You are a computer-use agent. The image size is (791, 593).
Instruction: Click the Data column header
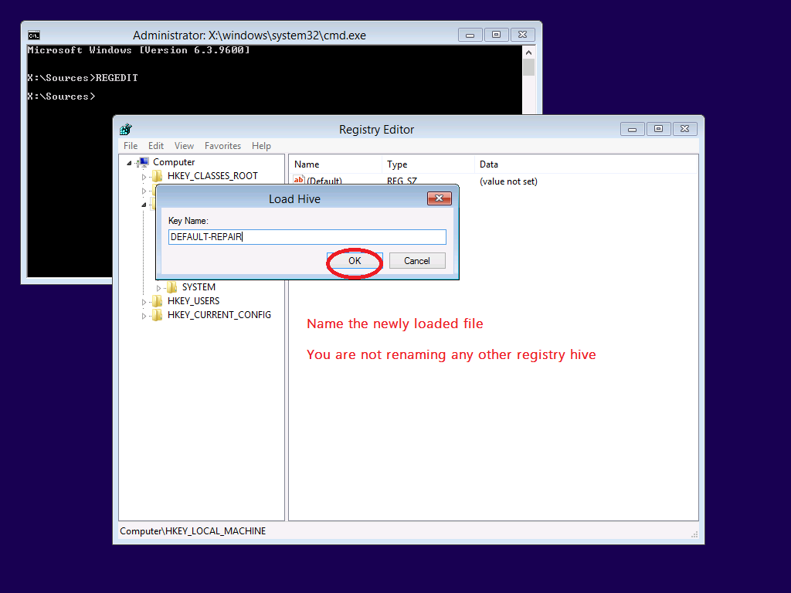[489, 164]
